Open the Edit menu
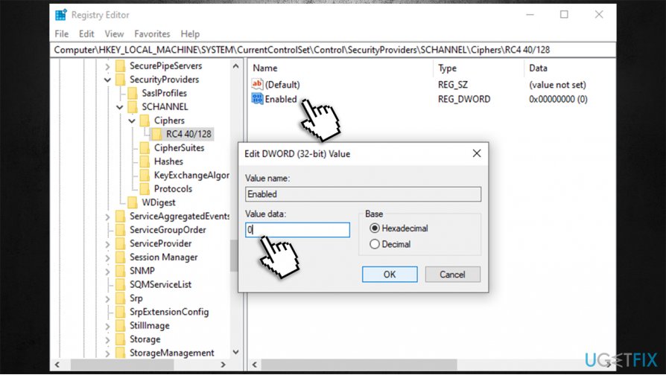The width and height of the screenshot is (666, 375). pyautogui.click(x=86, y=34)
